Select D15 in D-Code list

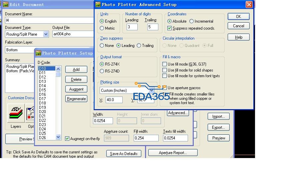(x=47, y=90)
